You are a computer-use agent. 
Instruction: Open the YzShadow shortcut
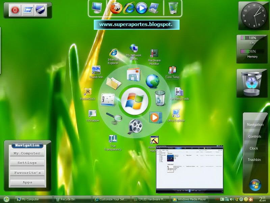pyautogui.click(x=92, y=116)
